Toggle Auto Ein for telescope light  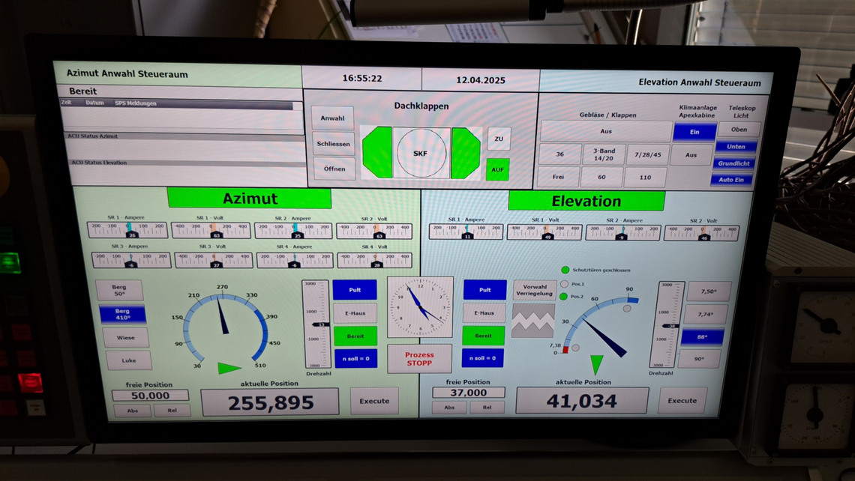click(731, 180)
